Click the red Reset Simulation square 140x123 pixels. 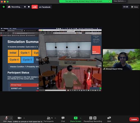96,50
